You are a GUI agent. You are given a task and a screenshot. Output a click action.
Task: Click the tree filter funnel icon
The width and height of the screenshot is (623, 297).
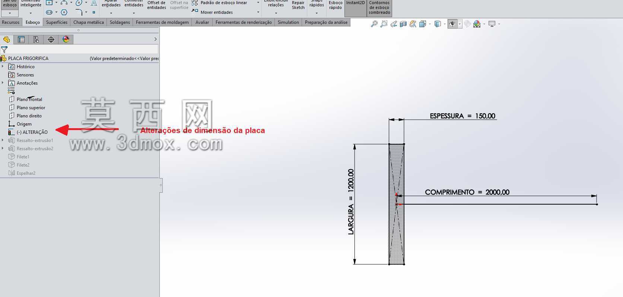click(x=4, y=49)
